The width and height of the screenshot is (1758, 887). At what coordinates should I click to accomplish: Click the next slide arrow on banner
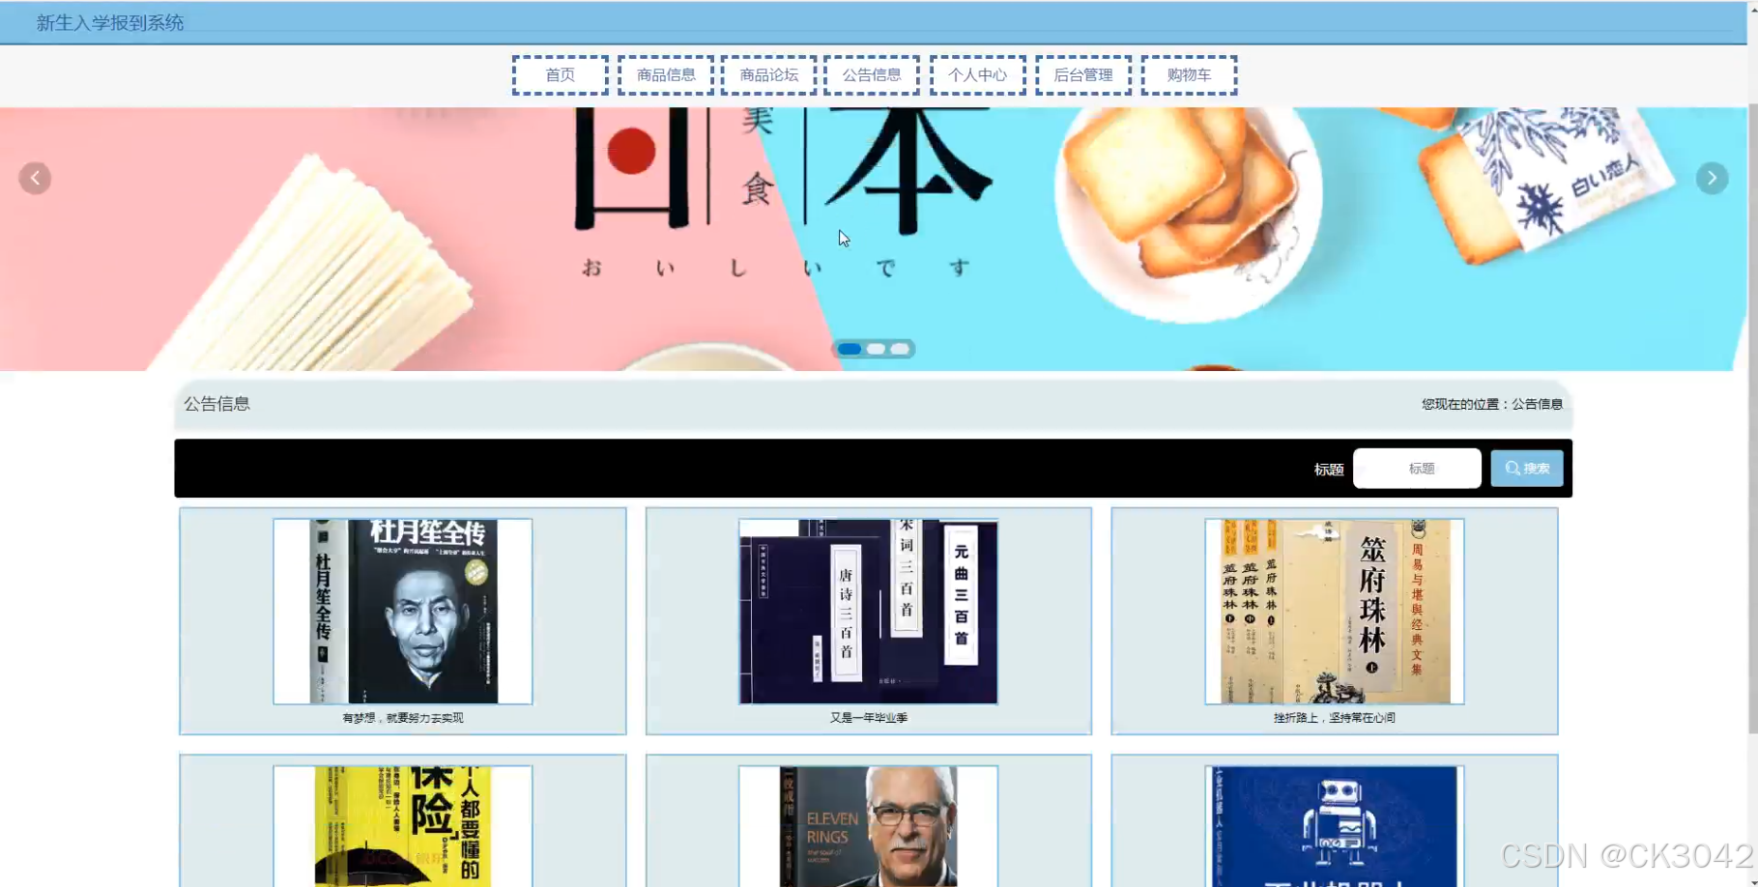pyautogui.click(x=1712, y=178)
